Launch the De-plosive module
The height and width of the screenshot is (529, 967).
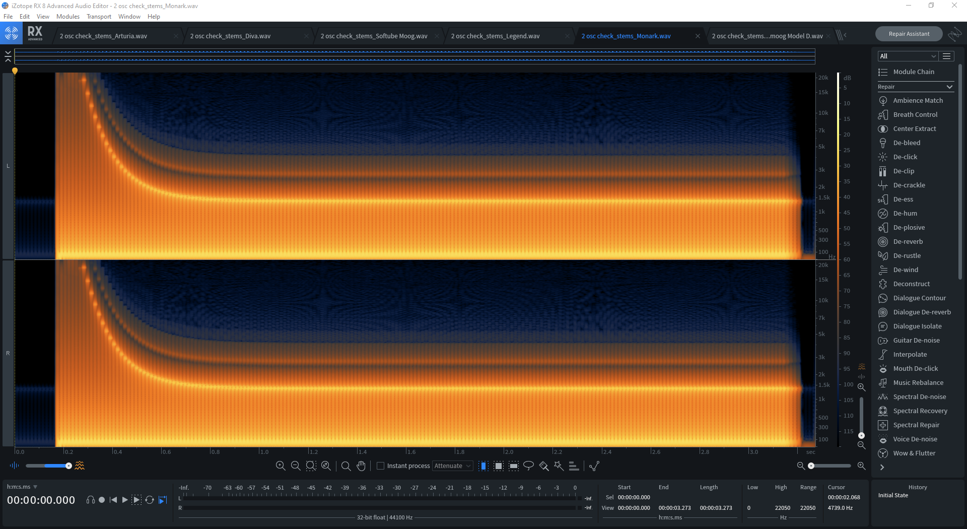(x=902, y=228)
